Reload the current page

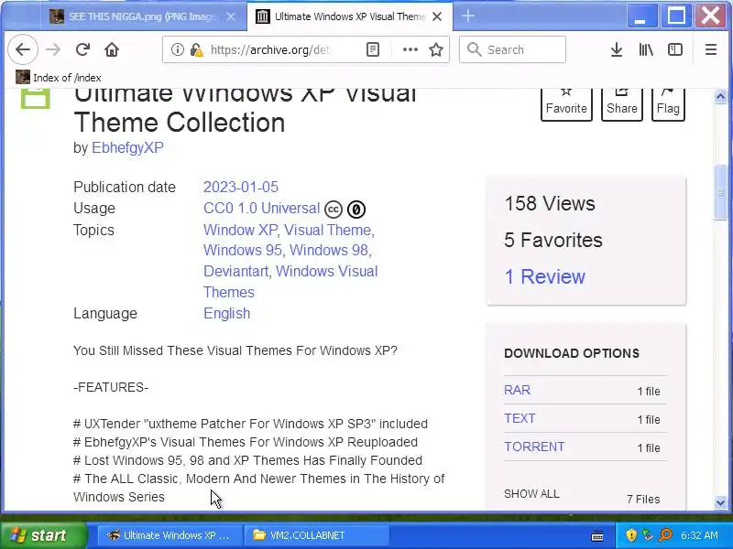coord(82,49)
